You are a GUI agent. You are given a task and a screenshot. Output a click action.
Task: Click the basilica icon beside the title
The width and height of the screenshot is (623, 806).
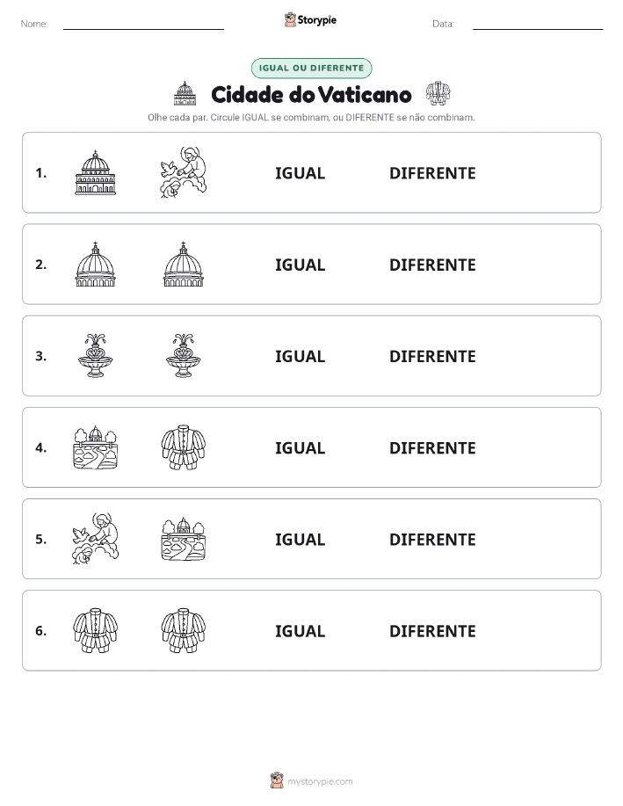point(185,93)
